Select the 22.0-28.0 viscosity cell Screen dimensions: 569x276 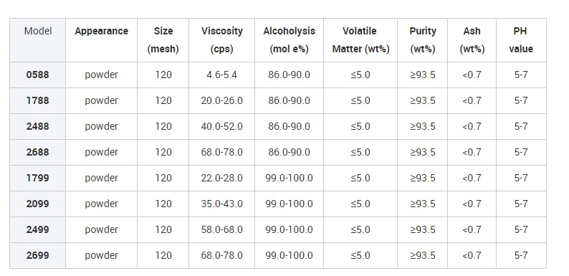[221, 178]
